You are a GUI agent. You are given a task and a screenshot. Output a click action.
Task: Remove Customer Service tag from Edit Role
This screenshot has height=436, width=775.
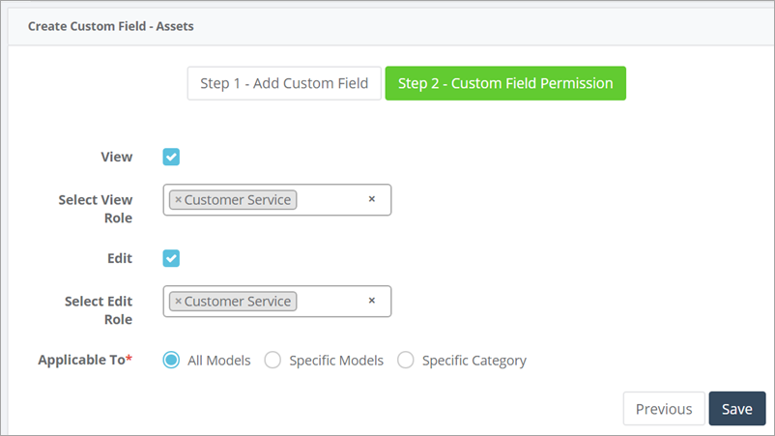click(x=179, y=301)
